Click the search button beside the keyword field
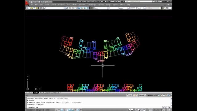The height and width of the screenshot is (111, 197). pyautogui.click(x=153, y=2)
